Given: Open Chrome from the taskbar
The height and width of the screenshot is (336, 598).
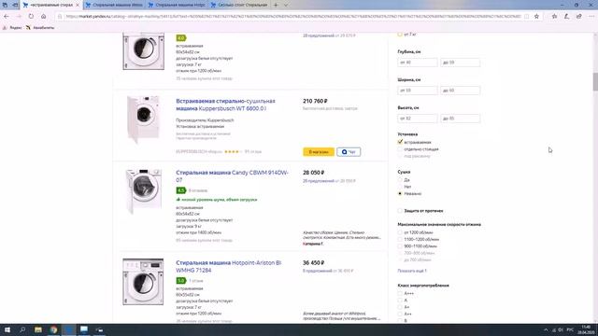Looking at the screenshot, I should click(x=54, y=329).
